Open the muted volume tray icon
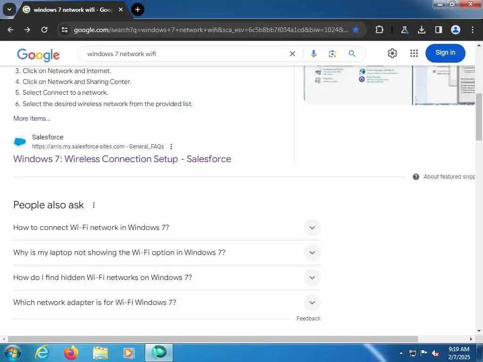The image size is (483, 362). [435, 353]
